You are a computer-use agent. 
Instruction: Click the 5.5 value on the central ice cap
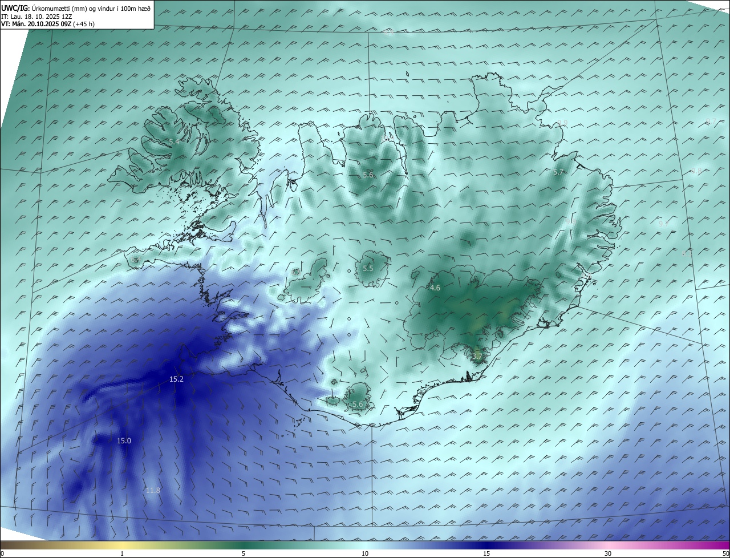[368, 268]
